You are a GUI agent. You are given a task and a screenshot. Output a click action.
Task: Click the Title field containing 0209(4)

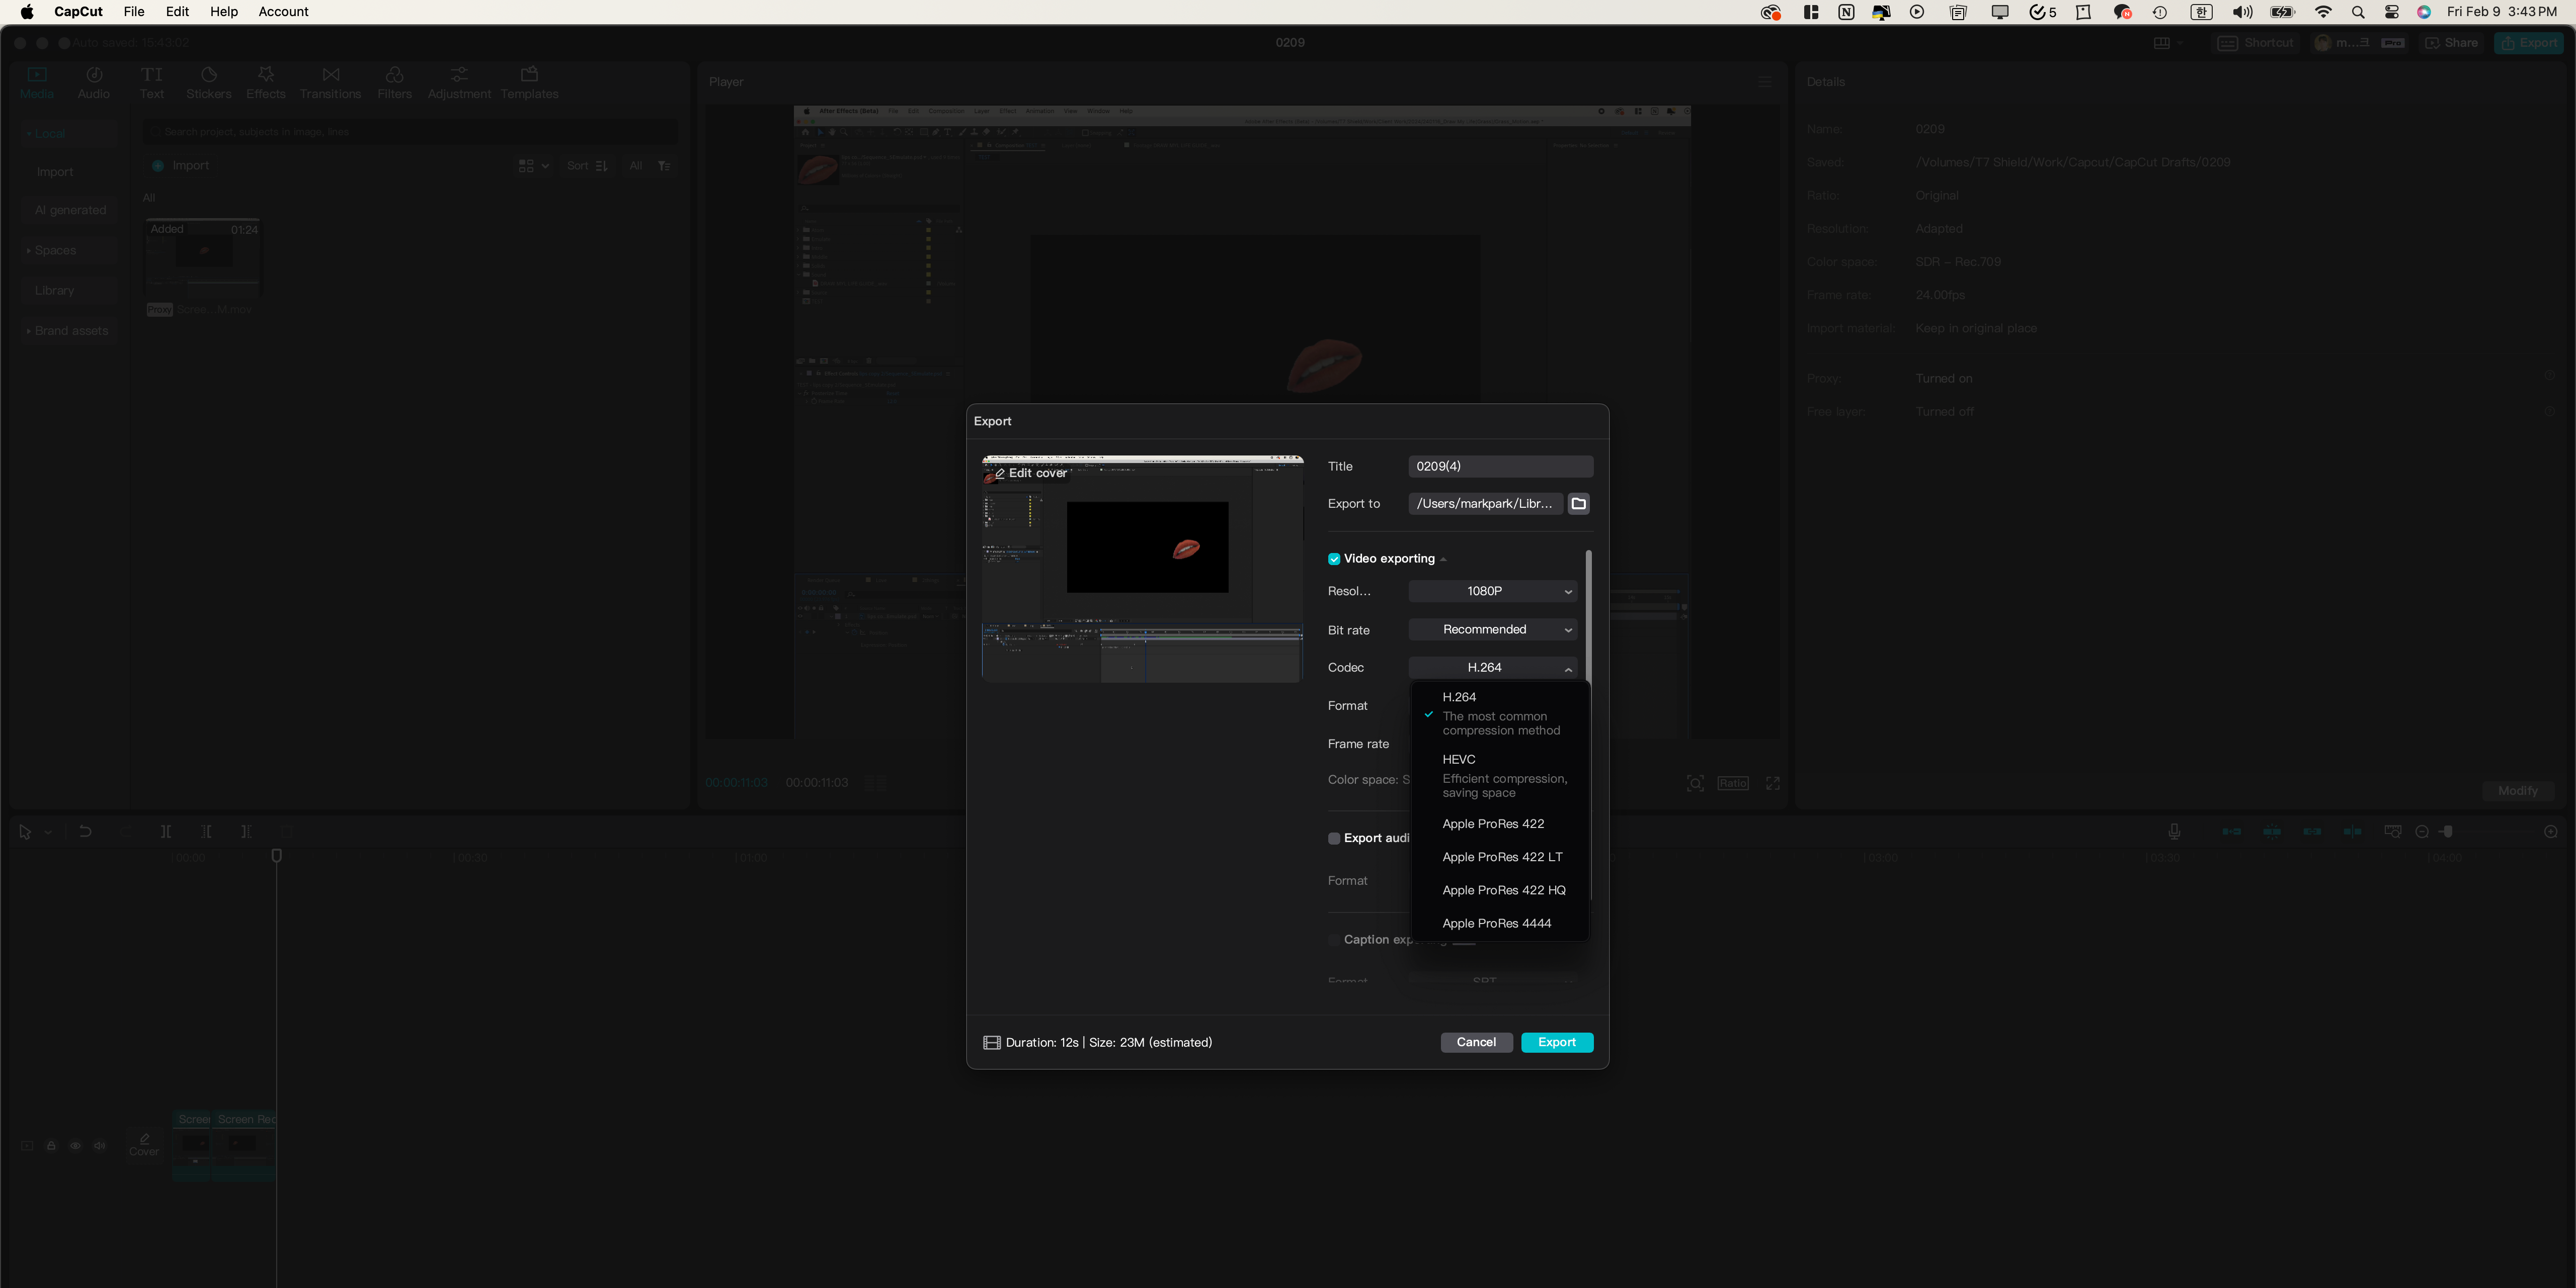click(1499, 467)
